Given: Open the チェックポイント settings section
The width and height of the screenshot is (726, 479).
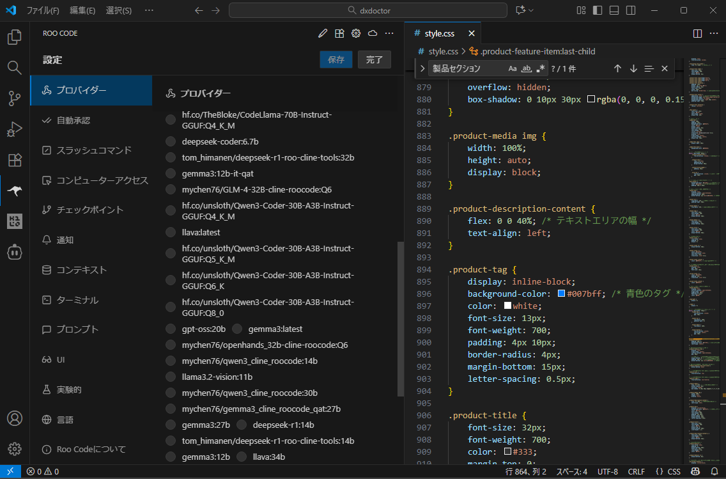Looking at the screenshot, I should click(x=91, y=210).
